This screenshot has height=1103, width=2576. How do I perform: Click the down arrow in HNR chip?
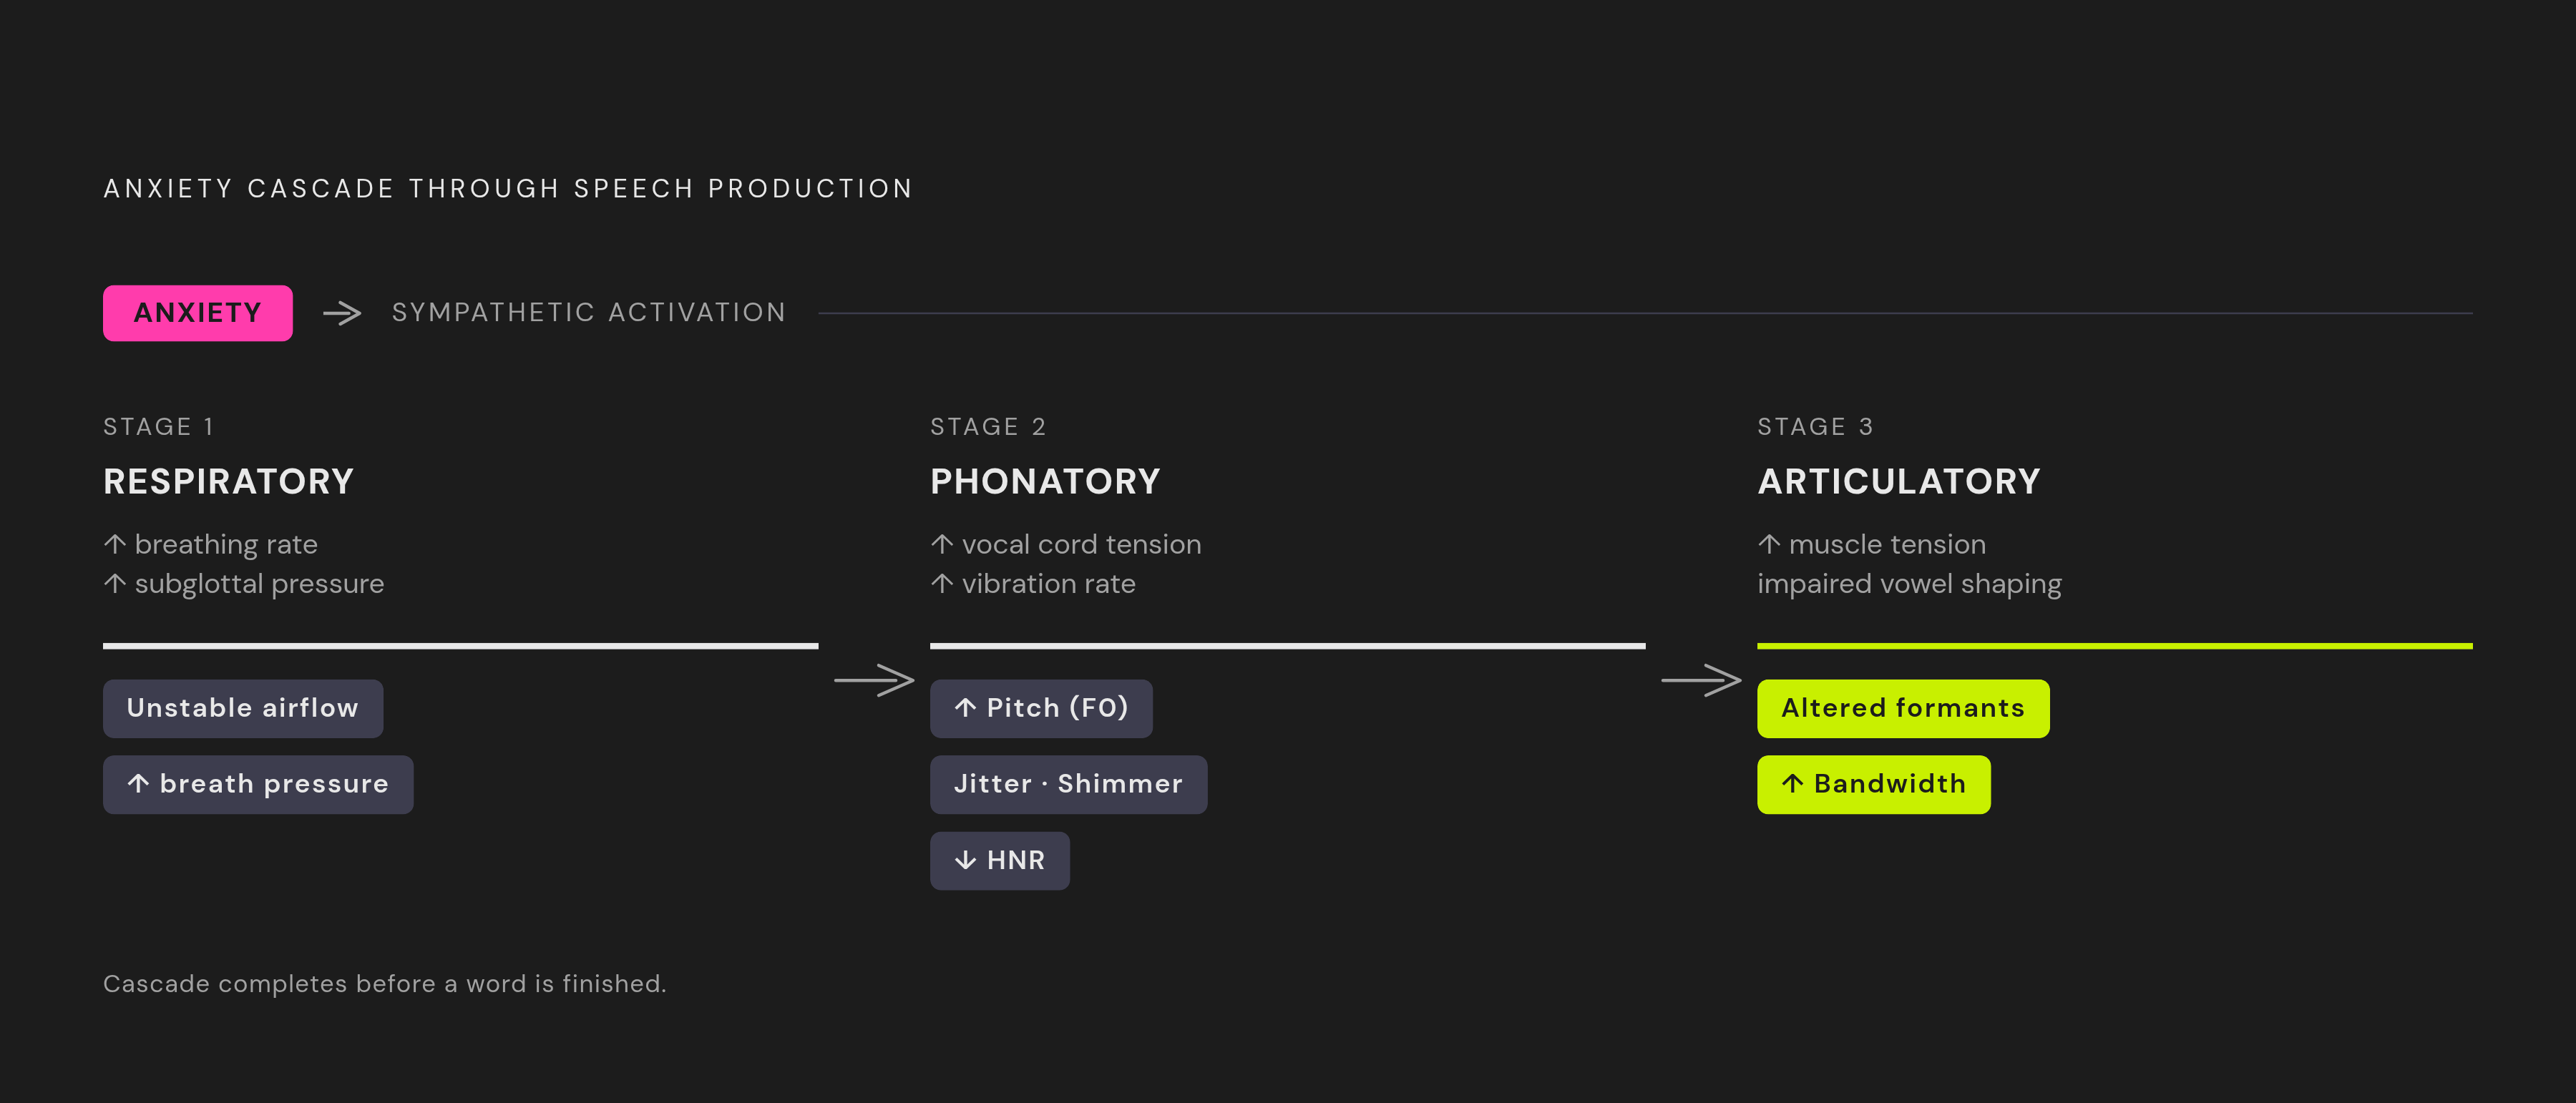(x=965, y=860)
